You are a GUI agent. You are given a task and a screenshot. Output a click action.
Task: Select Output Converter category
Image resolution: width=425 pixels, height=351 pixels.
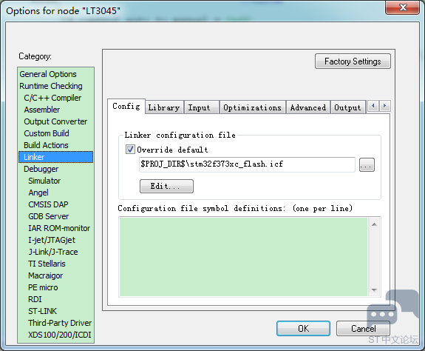(x=55, y=121)
